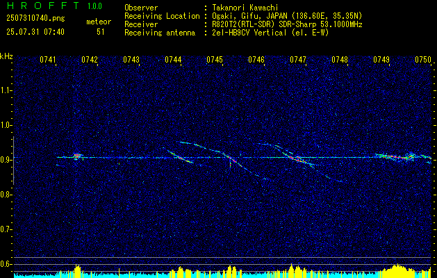This screenshot has width=437, height=278.
Task: Click the 0743 time marker
Action: click(x=131, y=60)
